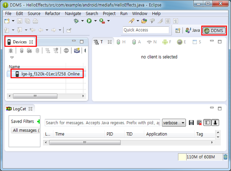Click the Forward navigation arrow
Image resolution: width=231 pixels, height=171 pixels.
coord(53,30)
